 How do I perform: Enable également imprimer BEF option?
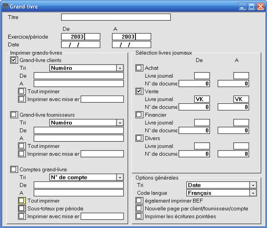(x=139, y=201)
